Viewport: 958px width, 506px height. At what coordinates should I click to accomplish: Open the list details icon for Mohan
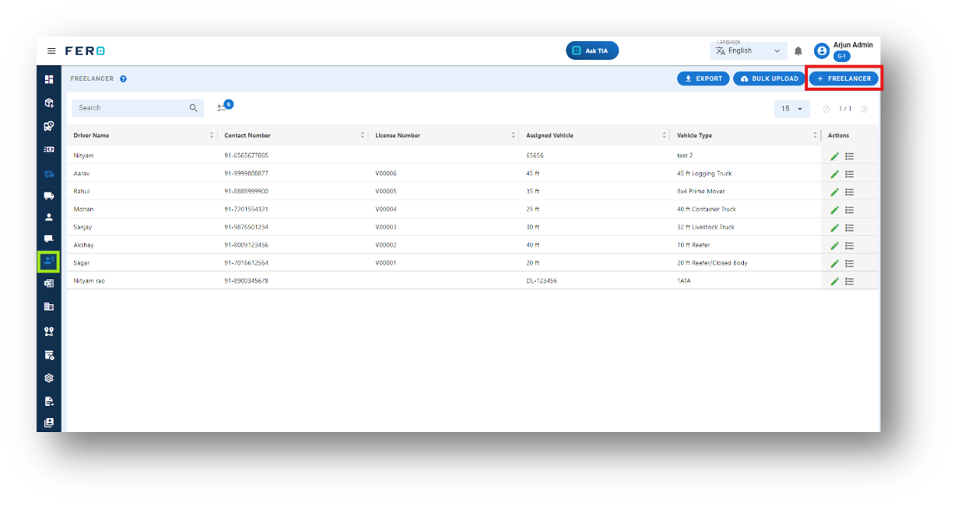click(x=849, y=210)
